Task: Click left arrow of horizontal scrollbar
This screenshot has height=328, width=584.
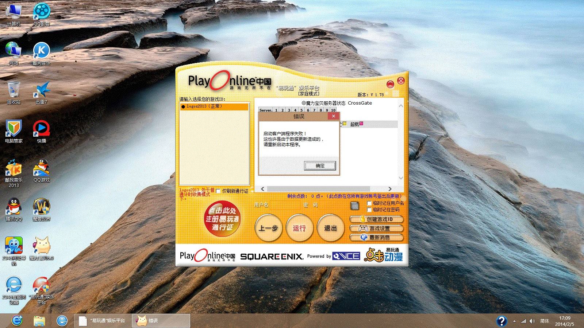Action: pyautogui.click(x=262, y=189)
